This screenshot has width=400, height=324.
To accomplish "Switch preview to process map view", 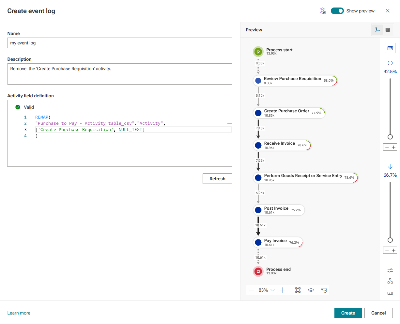I will (x=377, y=30).
